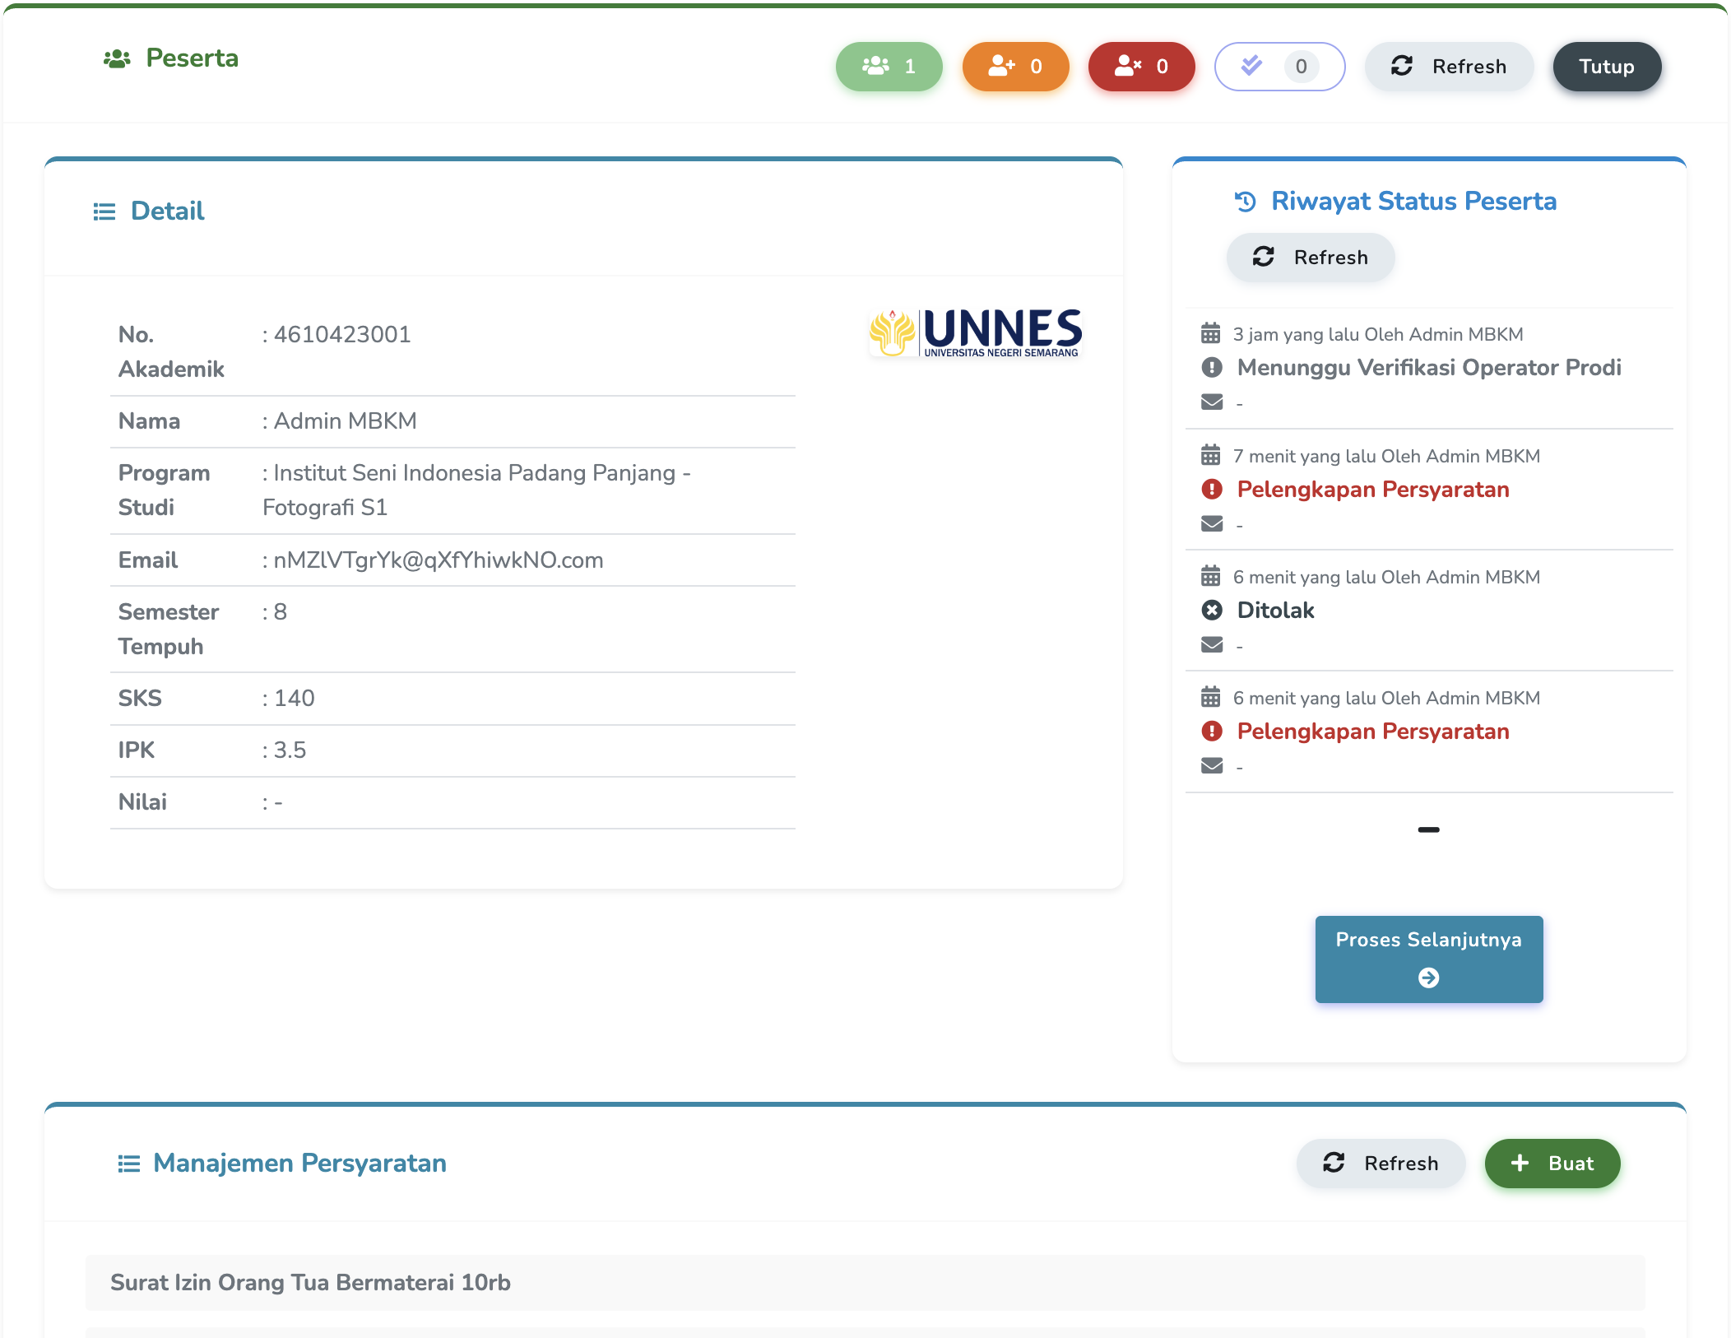
Task: Select the Menunggu Verifikasi Operator Prodi entry
Action: click(x=1428, y=368)
